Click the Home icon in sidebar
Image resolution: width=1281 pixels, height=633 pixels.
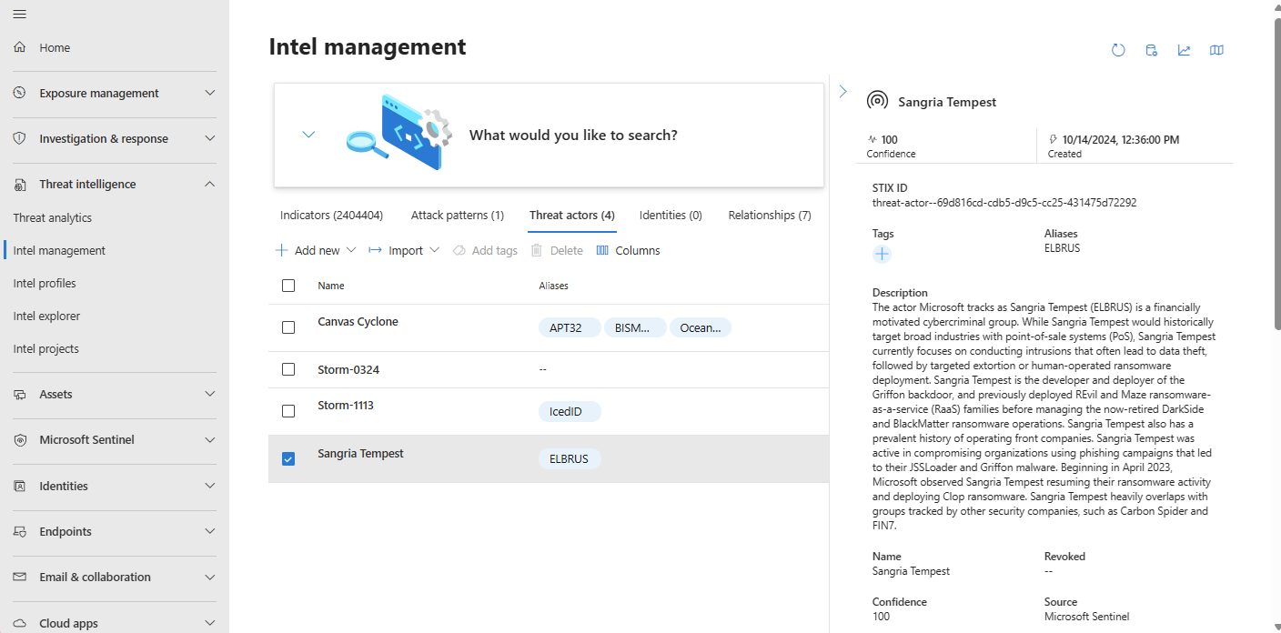coord(20,47)
